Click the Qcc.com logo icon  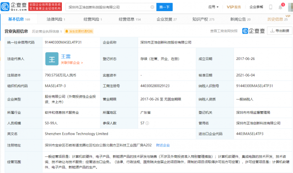click(x=5, y=7)
